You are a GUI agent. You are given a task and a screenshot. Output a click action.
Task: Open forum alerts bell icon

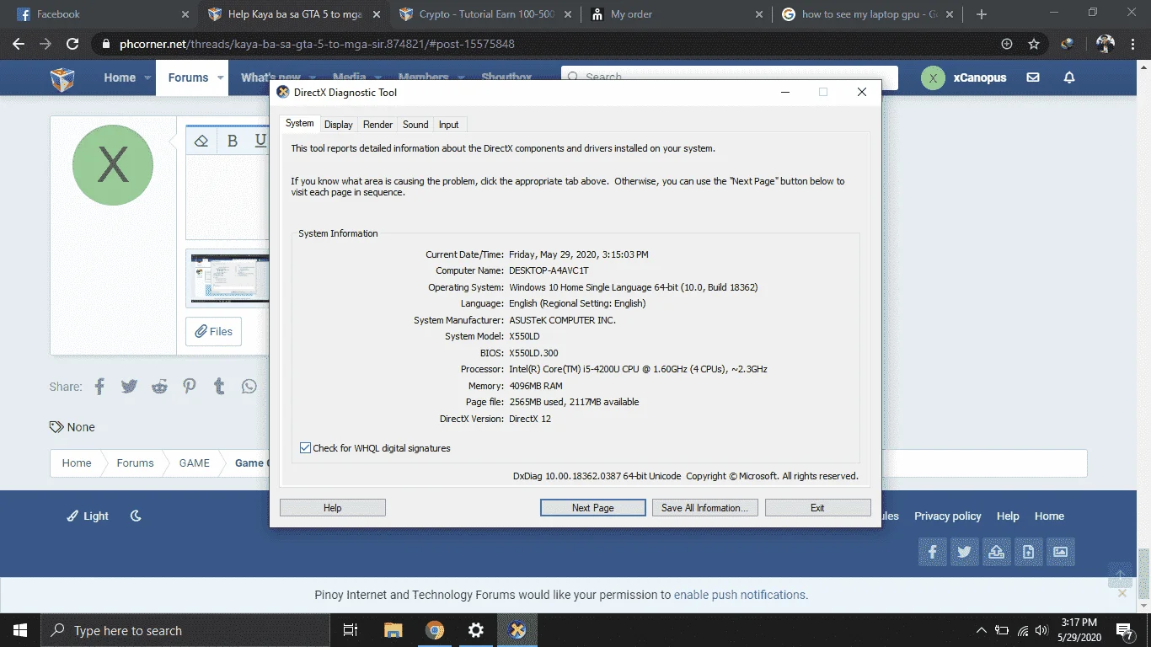tap(1069, 78)
